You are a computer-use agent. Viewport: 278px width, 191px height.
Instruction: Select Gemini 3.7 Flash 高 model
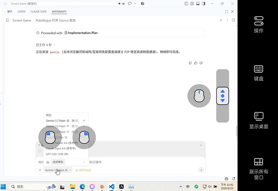coord(66,120)
